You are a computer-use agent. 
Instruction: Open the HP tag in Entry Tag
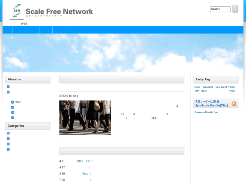pos(197,91)
